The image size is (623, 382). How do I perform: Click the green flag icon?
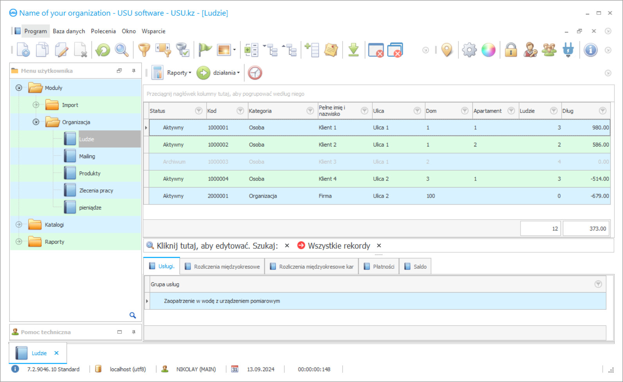point(205,50)
